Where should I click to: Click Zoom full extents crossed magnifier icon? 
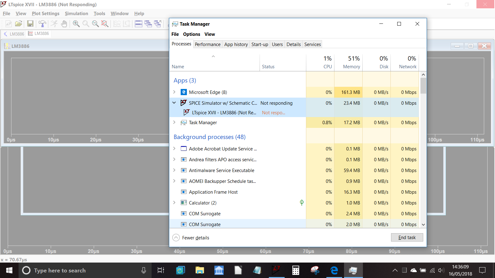pyautogui.click(x=105, y=24)
